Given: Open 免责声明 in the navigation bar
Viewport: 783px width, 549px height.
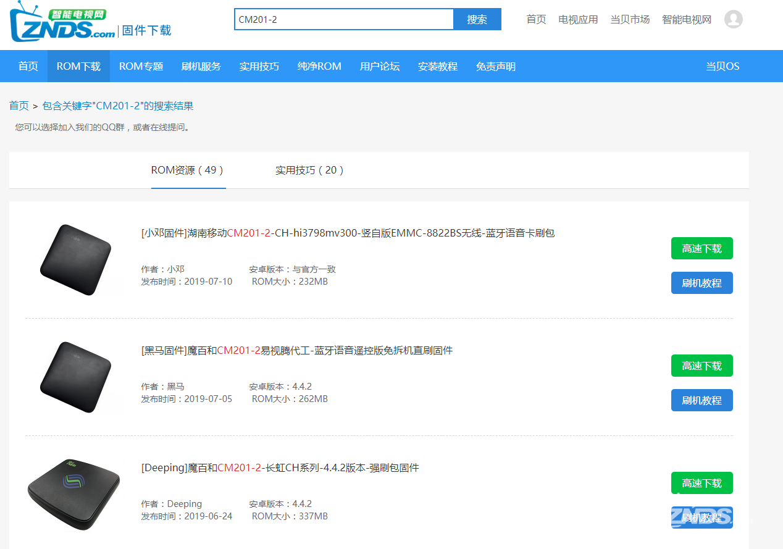Looking at the screenshot, I should pos(496,66).
